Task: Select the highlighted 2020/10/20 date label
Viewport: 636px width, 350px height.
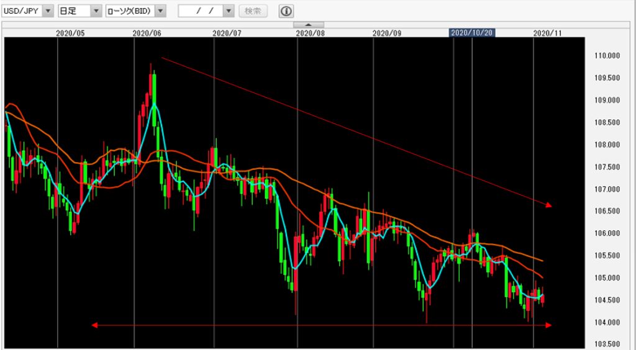Action: (x=471, y=32)
